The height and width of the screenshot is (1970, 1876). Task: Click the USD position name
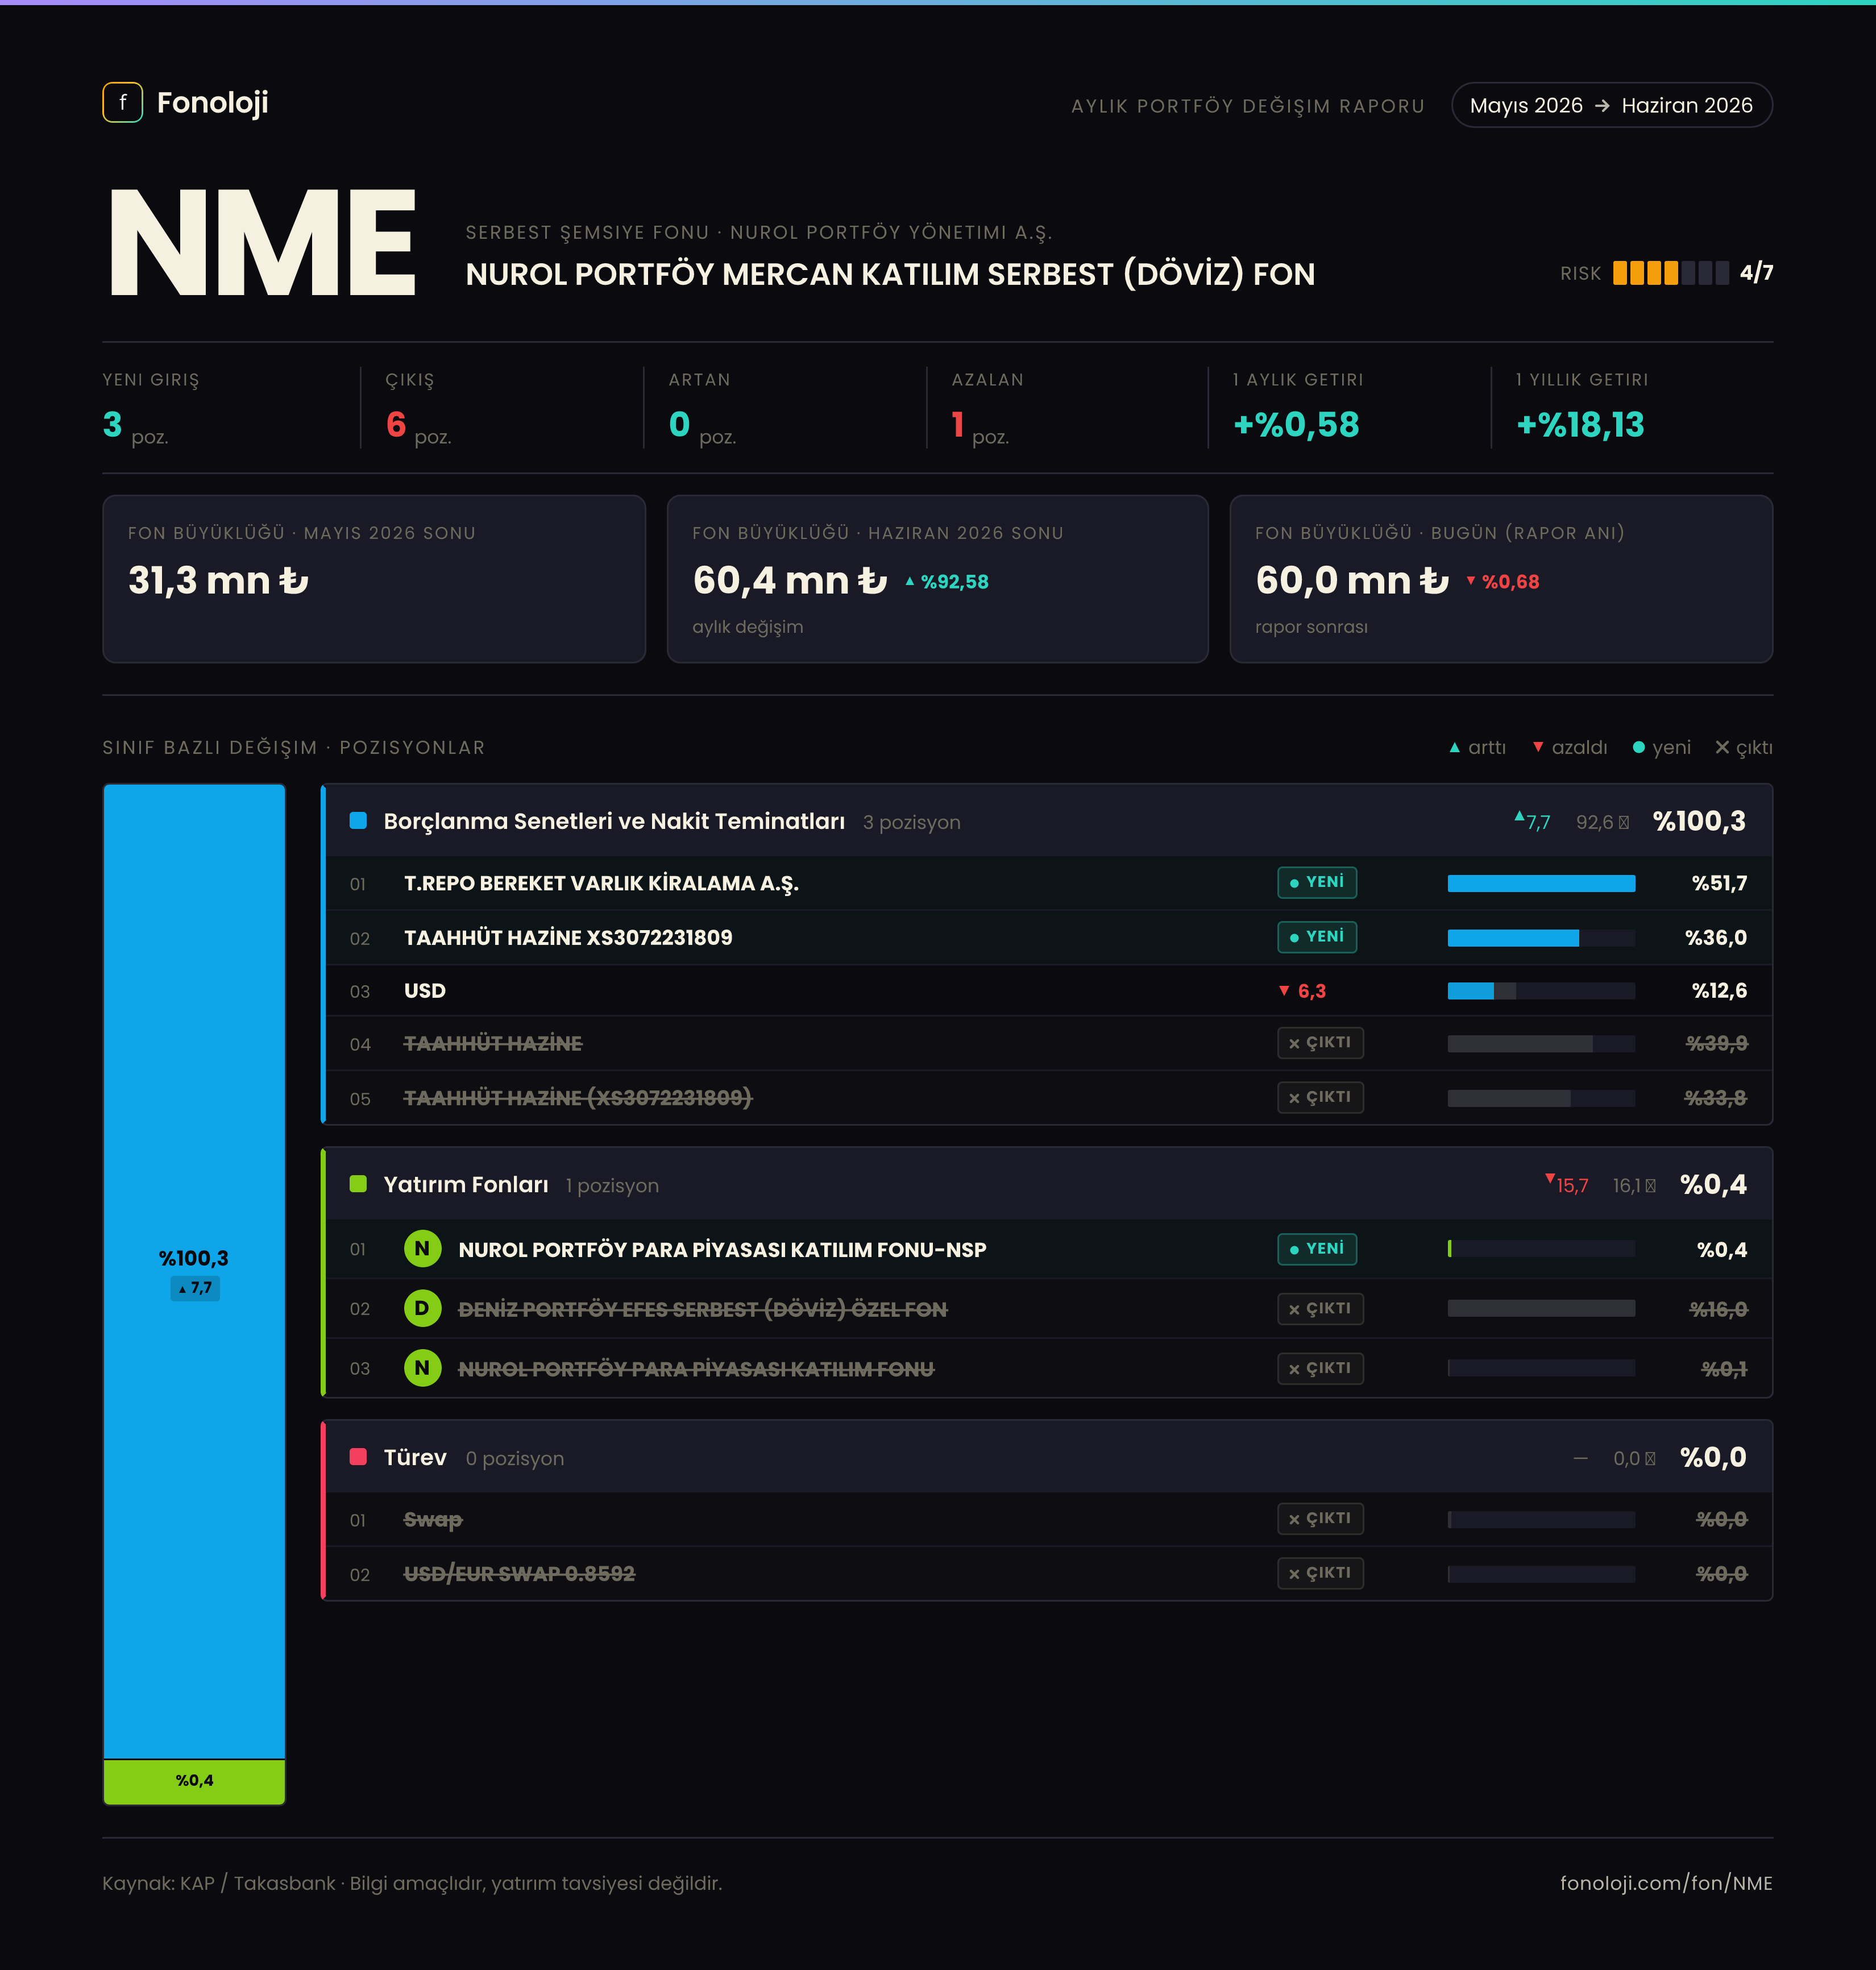pos(425,991)
